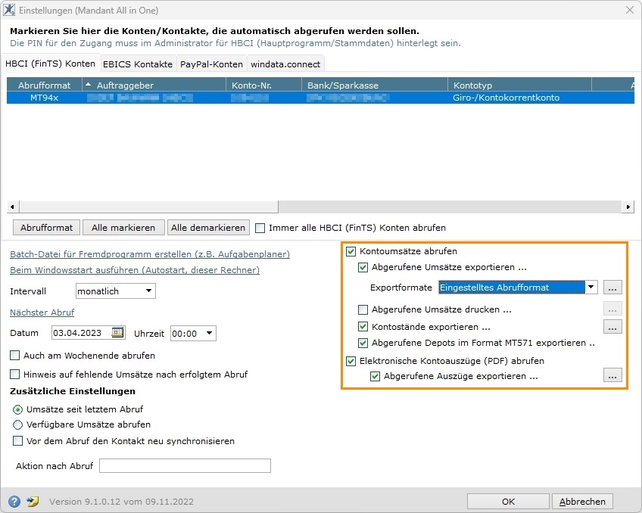The height and width of the screenshot is (513, 642).
Task: Confirm settings with the OK button
Action: pyautogui.click(x=508, y=501)
